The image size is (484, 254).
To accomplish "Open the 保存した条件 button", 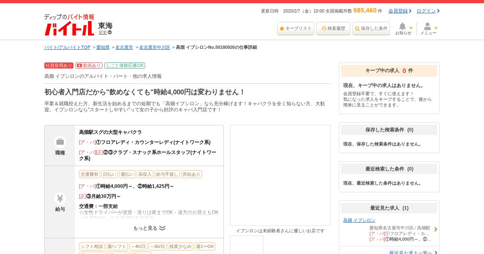I will (371, 29).
